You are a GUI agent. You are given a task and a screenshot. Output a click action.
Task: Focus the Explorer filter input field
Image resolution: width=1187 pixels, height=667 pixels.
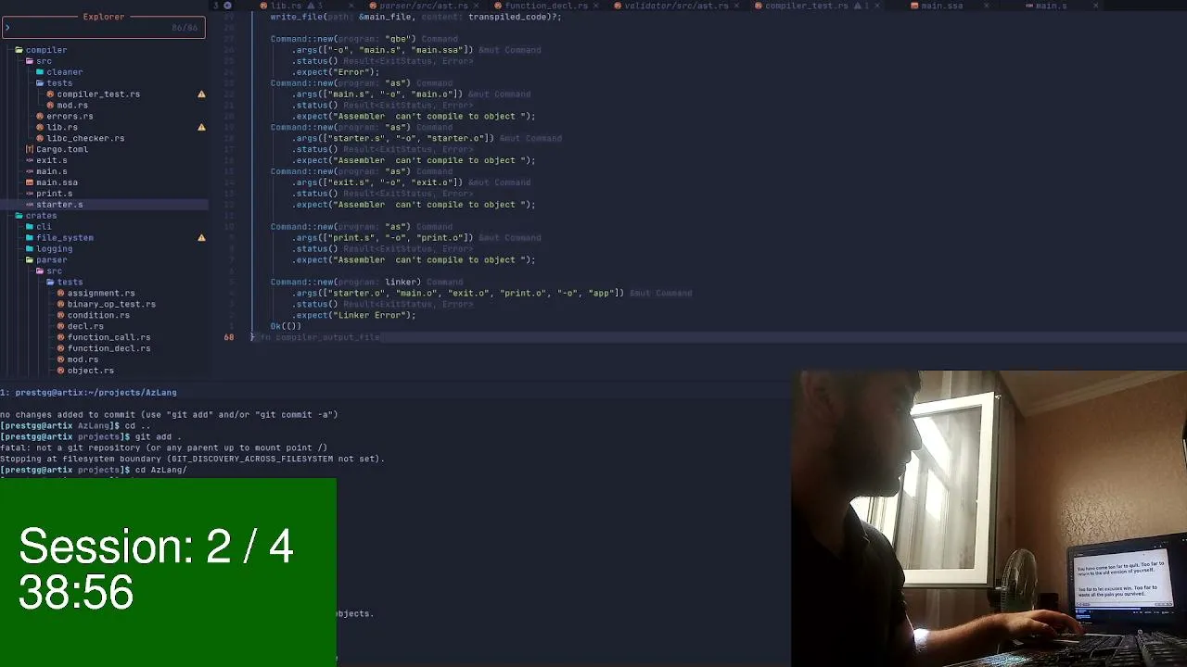103,28
